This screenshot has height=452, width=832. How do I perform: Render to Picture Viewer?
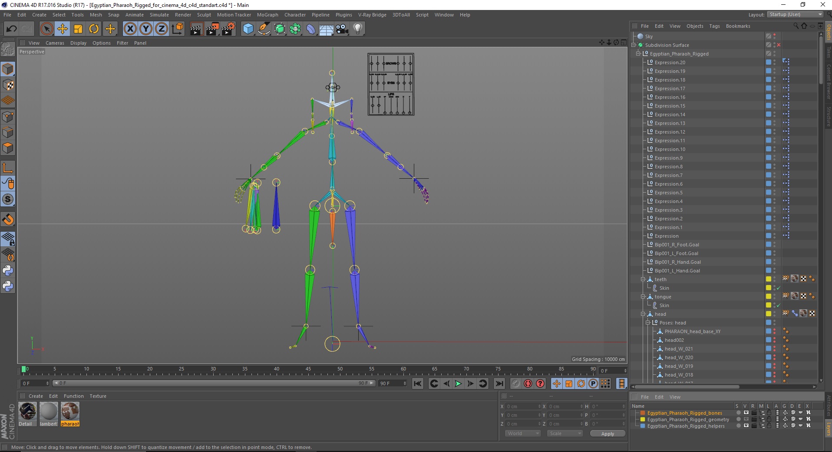click(x=212, y=29)
